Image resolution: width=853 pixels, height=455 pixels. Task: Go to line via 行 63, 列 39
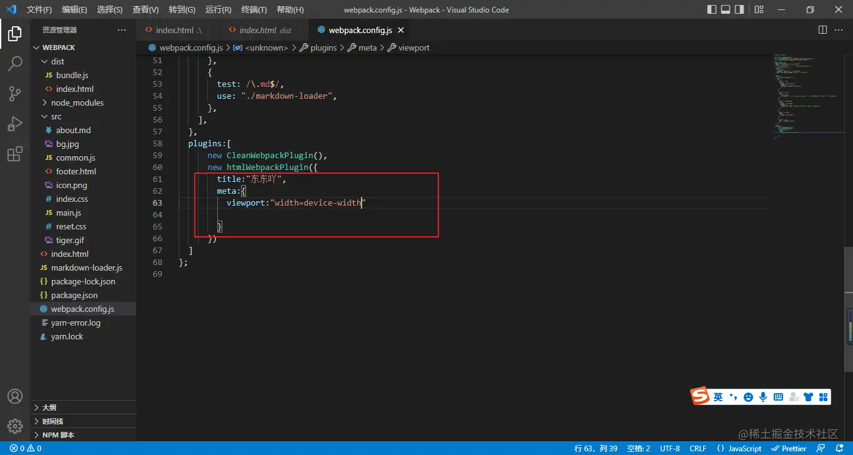(596, 448)
